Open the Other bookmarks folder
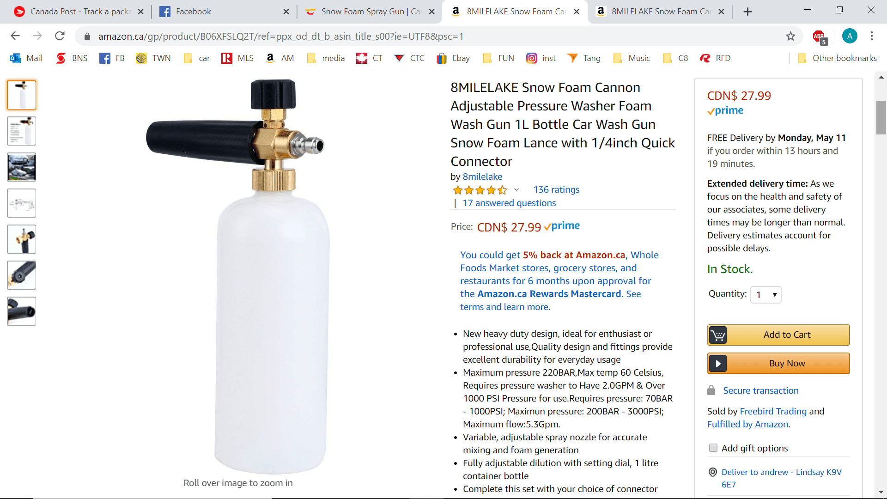 coord(837,58)
